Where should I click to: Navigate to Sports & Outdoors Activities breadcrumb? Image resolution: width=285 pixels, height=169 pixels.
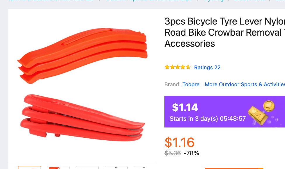(51, 1)
